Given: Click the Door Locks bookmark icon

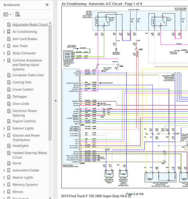Looking at the screenshot, I should pos(9,104).
